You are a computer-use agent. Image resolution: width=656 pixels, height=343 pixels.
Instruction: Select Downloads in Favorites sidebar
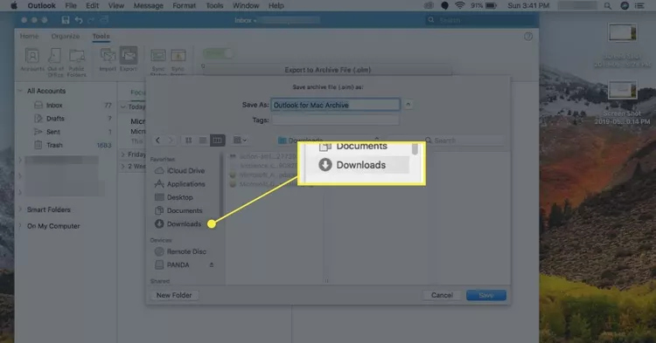coord(184,223)
